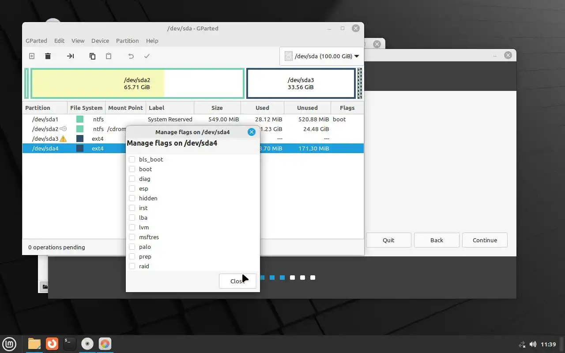Image resolution: width=565 pixels, height=353 pixels.
Task: Enable the irst flag checkbox
Action: 132,208
